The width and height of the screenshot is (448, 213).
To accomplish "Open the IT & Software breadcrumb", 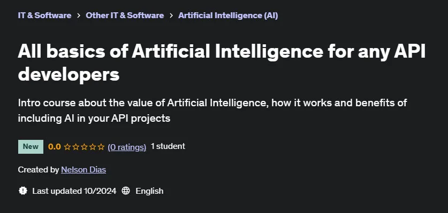I will (x=44, y=15).
